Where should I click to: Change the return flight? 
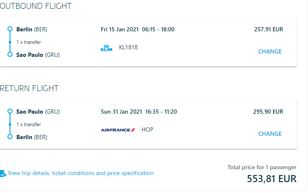270,134
